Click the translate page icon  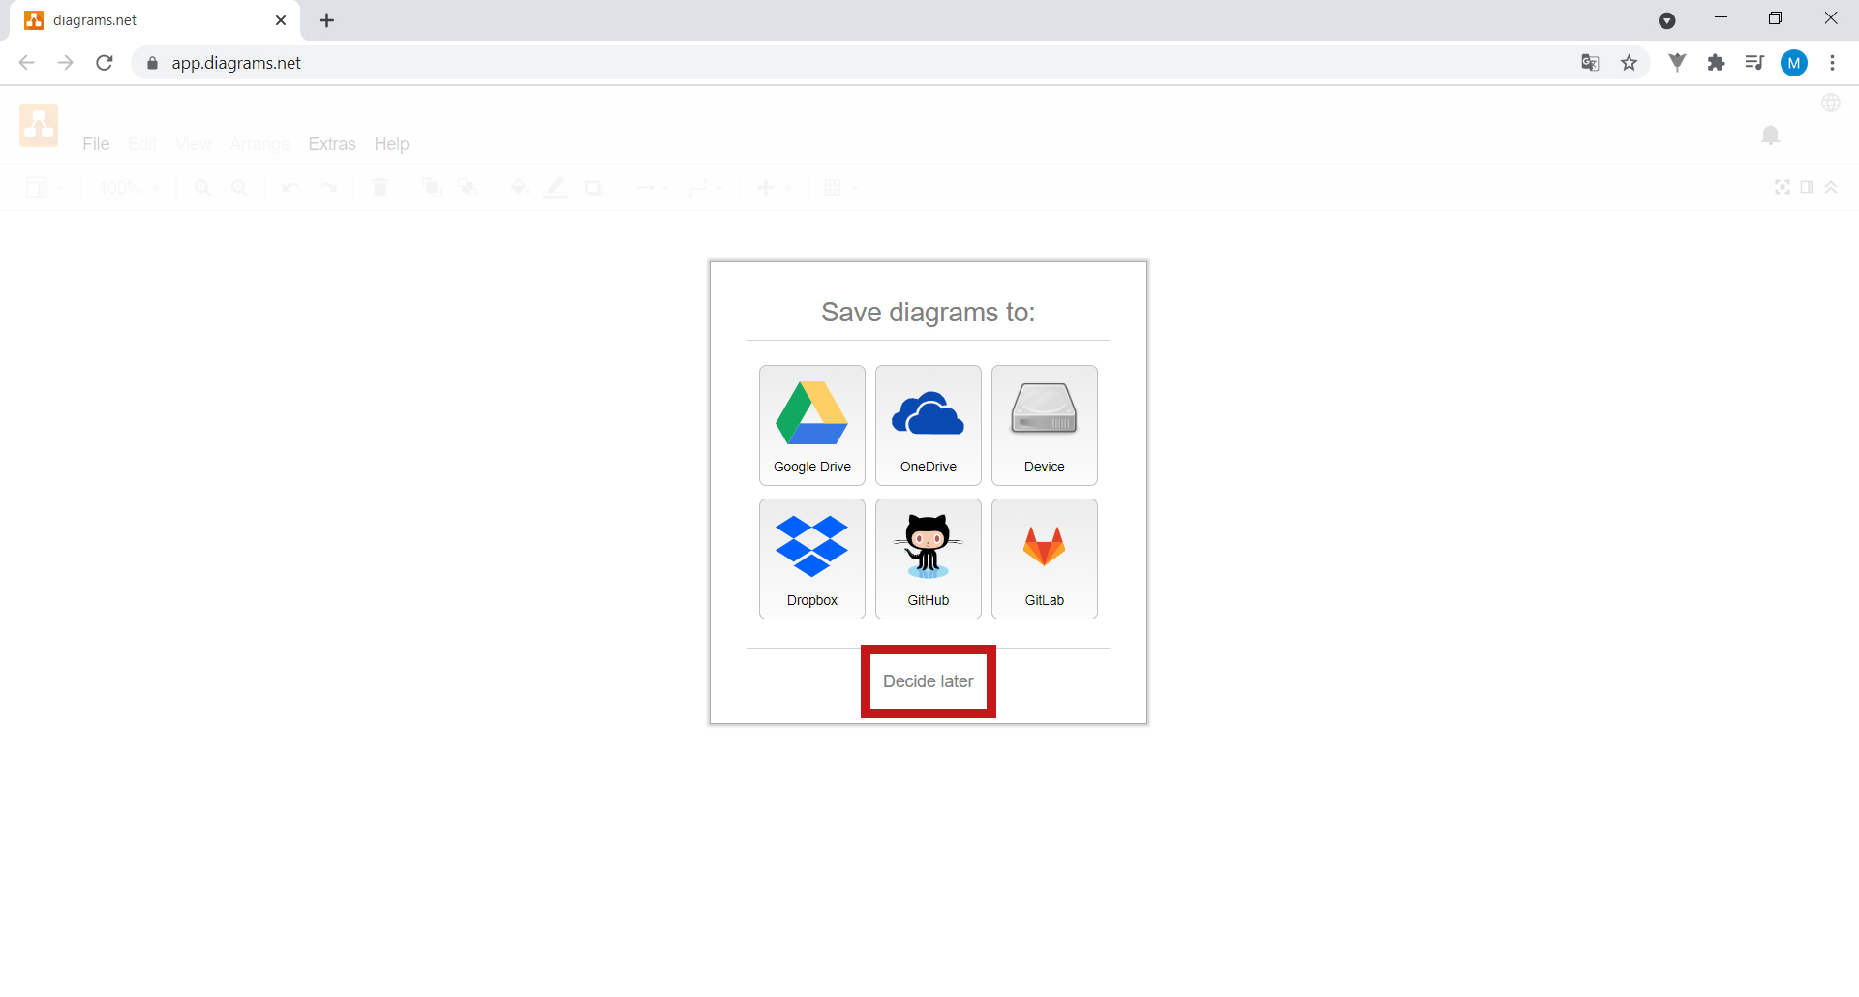(1590, 63)
